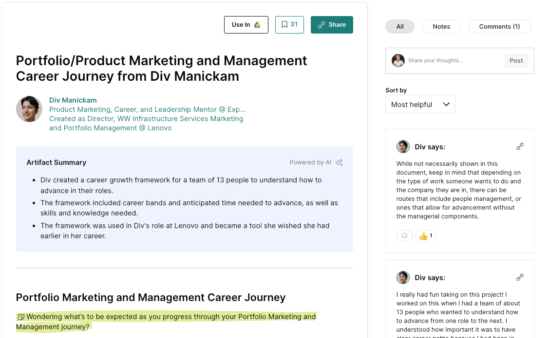
Task: Click the chain link icon on Share
Action: (321, 25)
